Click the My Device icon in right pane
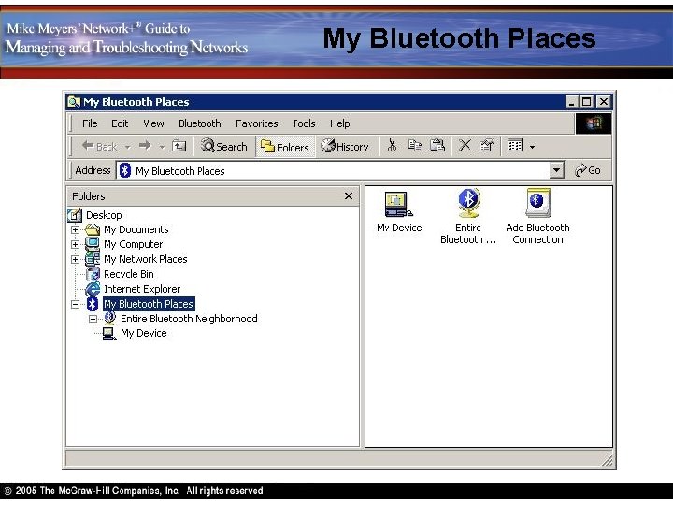This screenshot has width=673, height=505. tap(399, 206)
